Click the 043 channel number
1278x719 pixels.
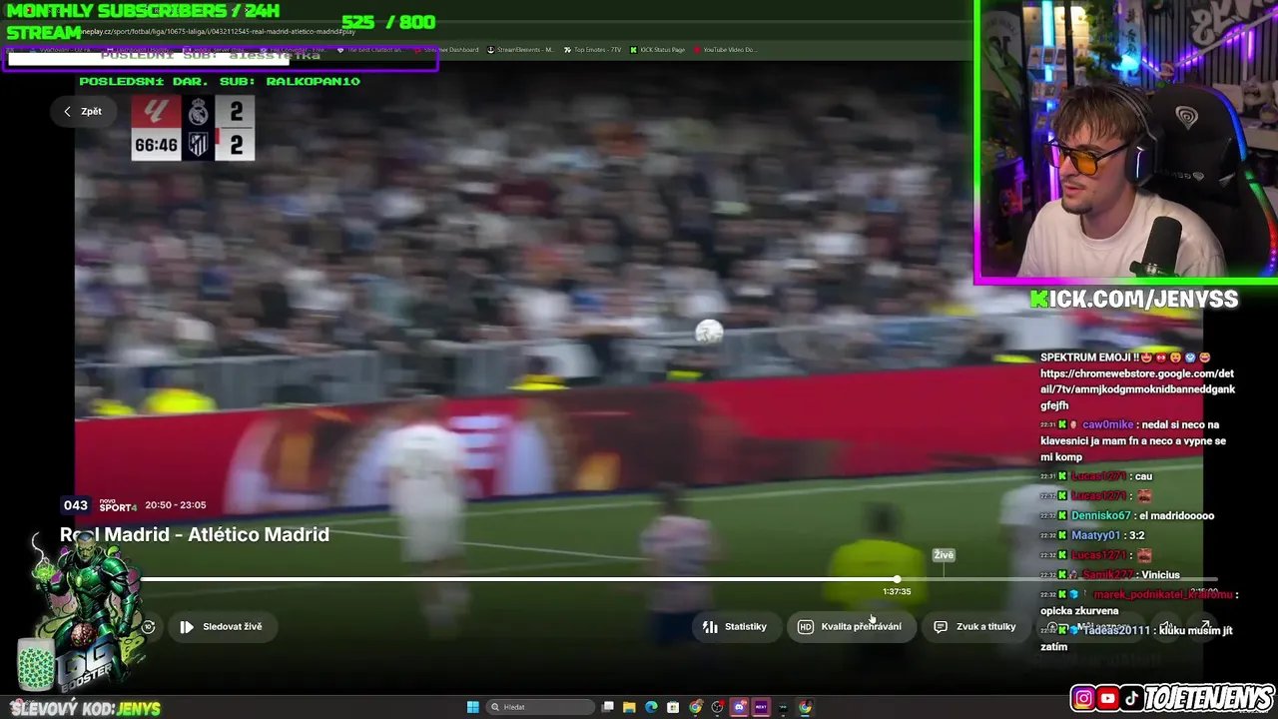coord(76,505)
